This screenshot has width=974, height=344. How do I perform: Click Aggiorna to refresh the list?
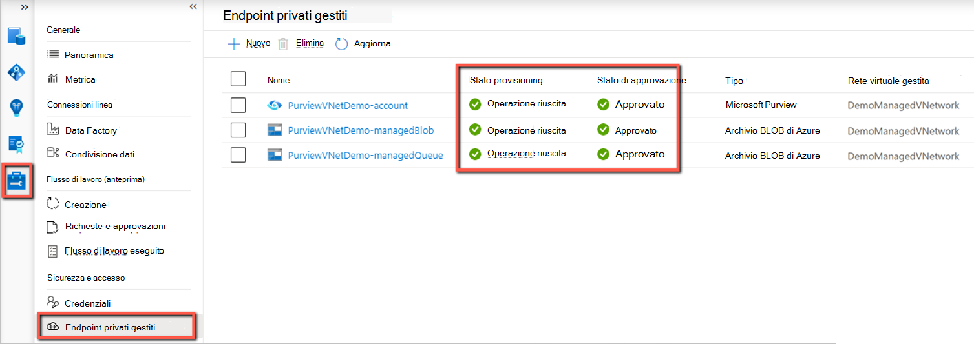click(x=372, y=43)
